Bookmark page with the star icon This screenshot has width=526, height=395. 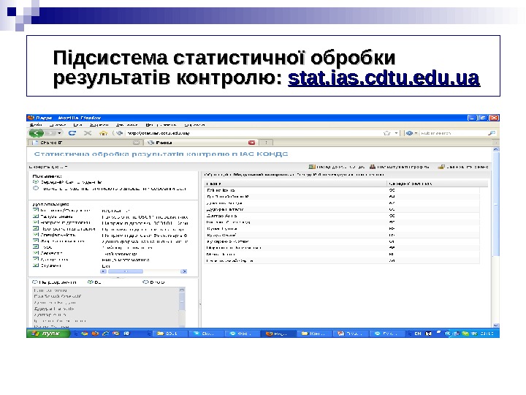[387, 133]
